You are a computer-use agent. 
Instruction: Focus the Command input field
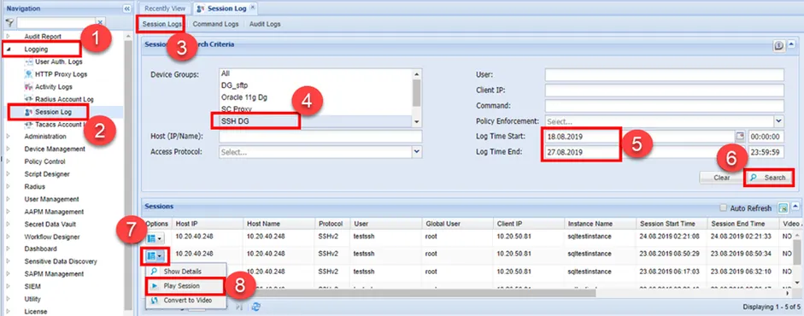(665, 106)
